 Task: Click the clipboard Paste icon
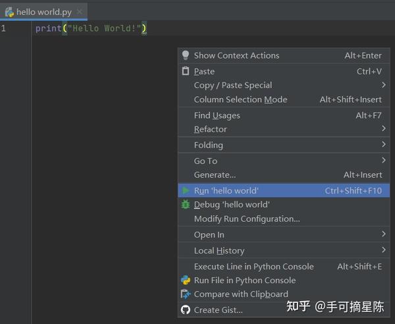pos(186,71)
